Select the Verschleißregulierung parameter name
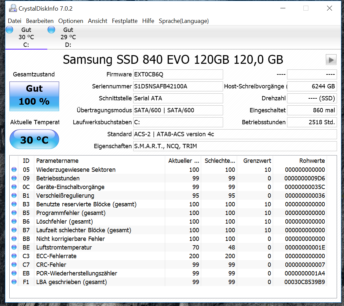 [65, 195]
